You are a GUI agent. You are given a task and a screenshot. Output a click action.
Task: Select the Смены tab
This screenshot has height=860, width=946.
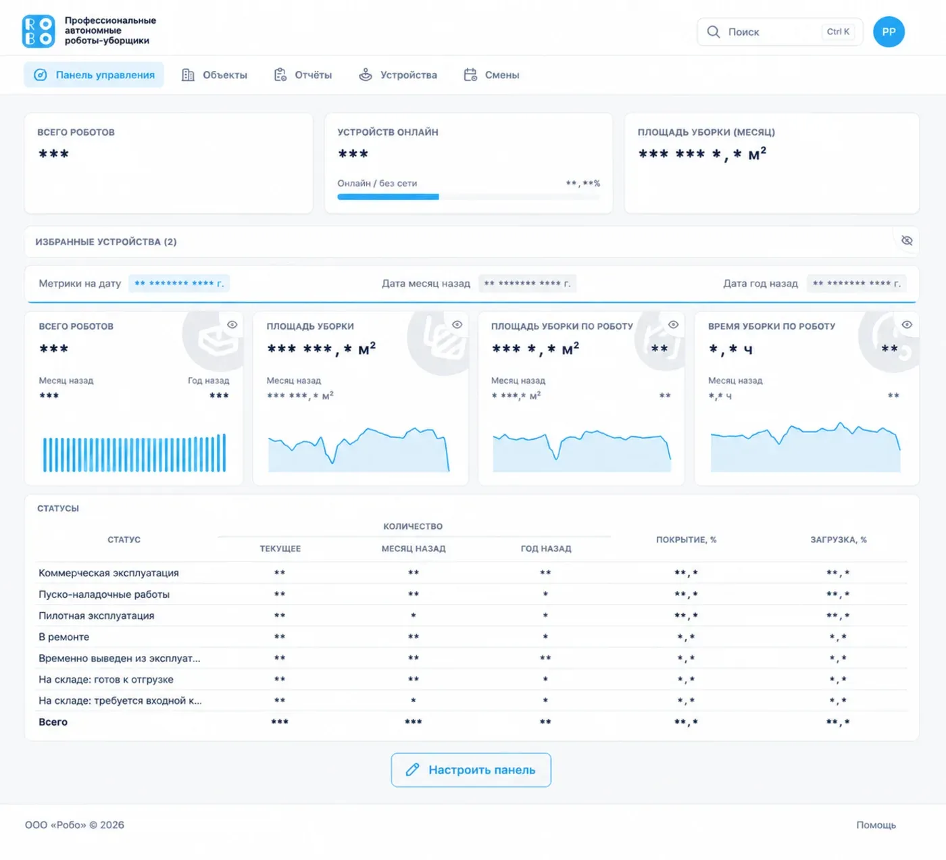491,75
